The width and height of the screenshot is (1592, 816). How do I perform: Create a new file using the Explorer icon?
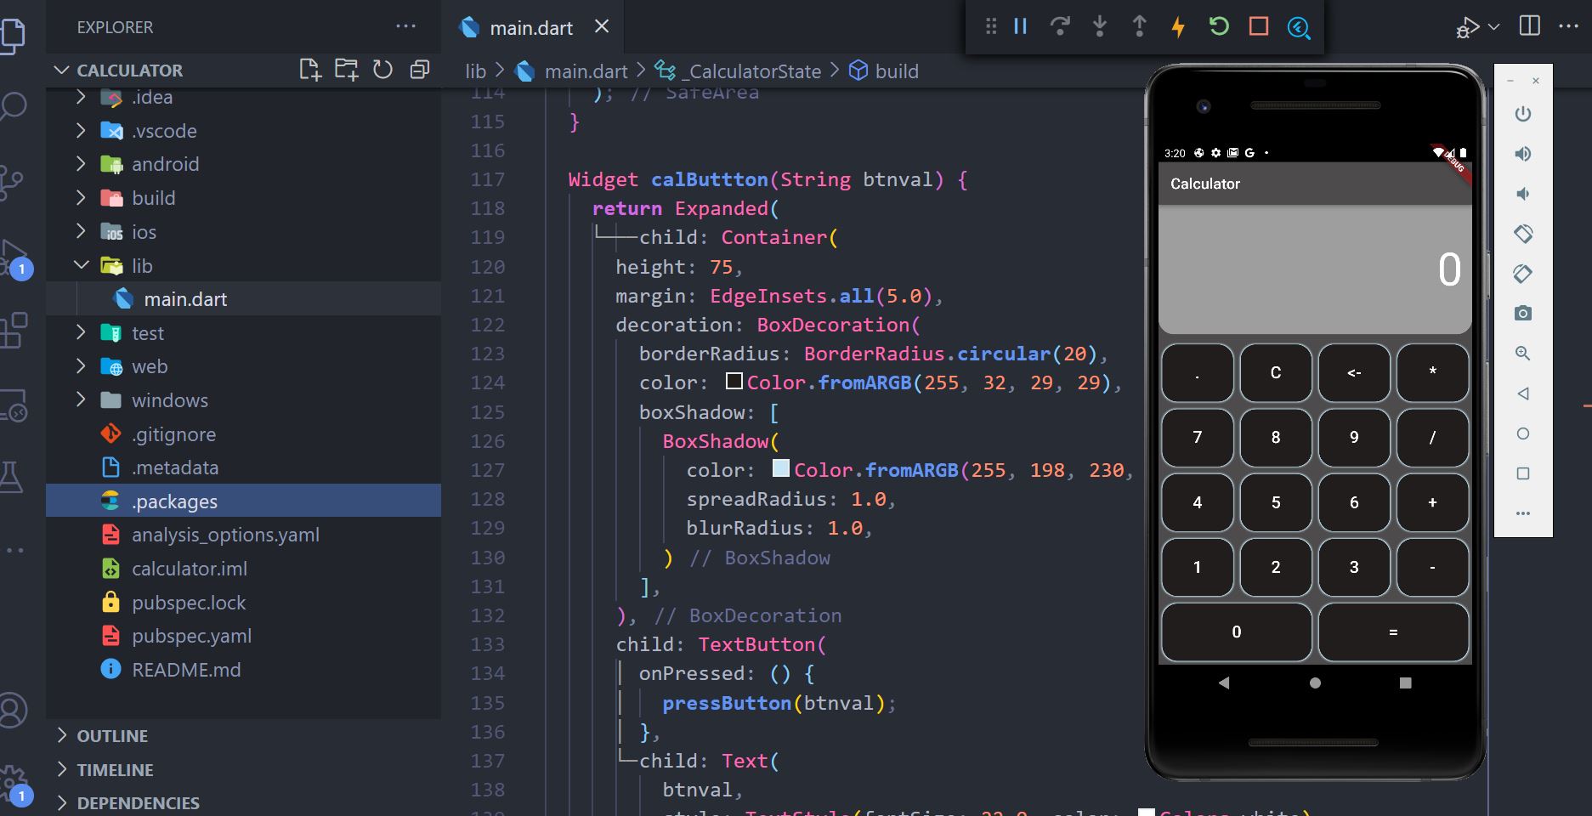(x=310, y=70)
